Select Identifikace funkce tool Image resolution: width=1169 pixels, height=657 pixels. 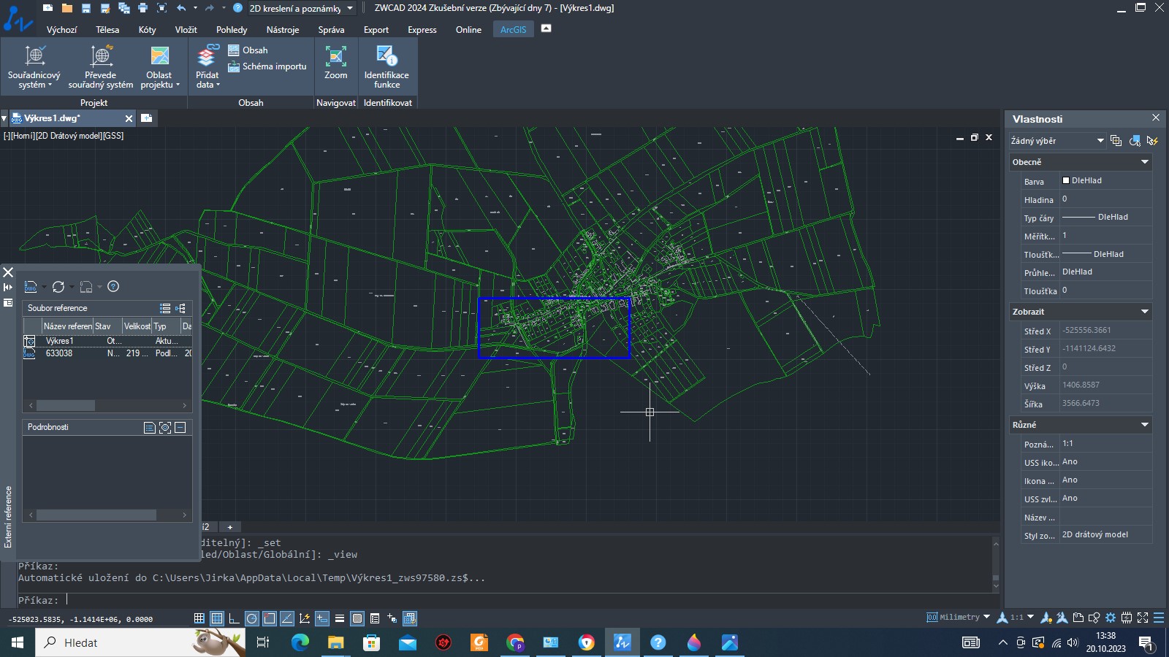coord(387,66)
